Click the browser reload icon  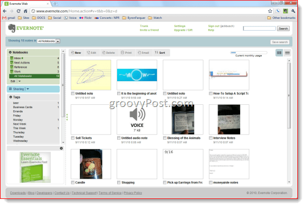pos(18,11)
